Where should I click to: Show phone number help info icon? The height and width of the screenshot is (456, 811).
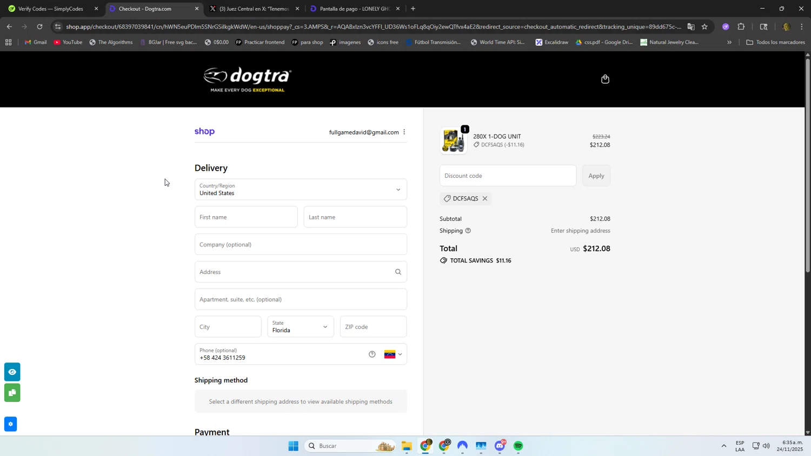(x=372, y=354)
